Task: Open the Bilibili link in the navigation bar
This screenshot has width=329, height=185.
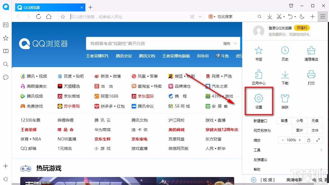Action: [203, 56]
